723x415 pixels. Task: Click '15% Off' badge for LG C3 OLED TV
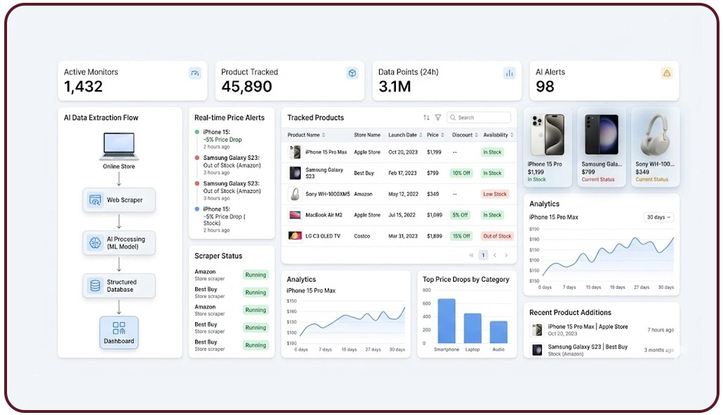click(461, 235)
